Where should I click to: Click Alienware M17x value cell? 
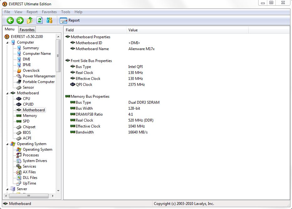pyautogui.click(x=142, y=49)
